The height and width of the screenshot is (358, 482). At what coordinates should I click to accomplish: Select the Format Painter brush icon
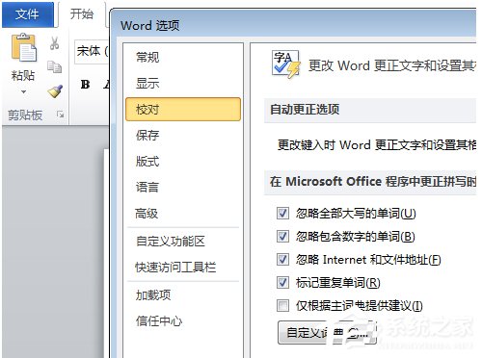(55, 91)
